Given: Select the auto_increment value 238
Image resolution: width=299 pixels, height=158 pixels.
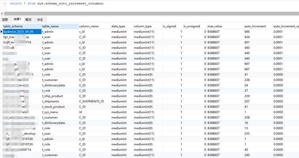Looking at the screenshot, I should pos(247,80).
